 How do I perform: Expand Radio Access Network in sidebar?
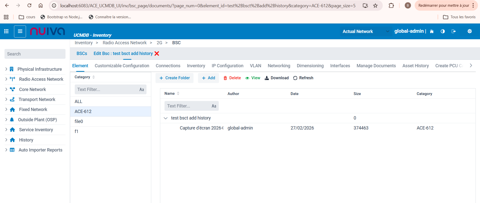coord(6,79)
